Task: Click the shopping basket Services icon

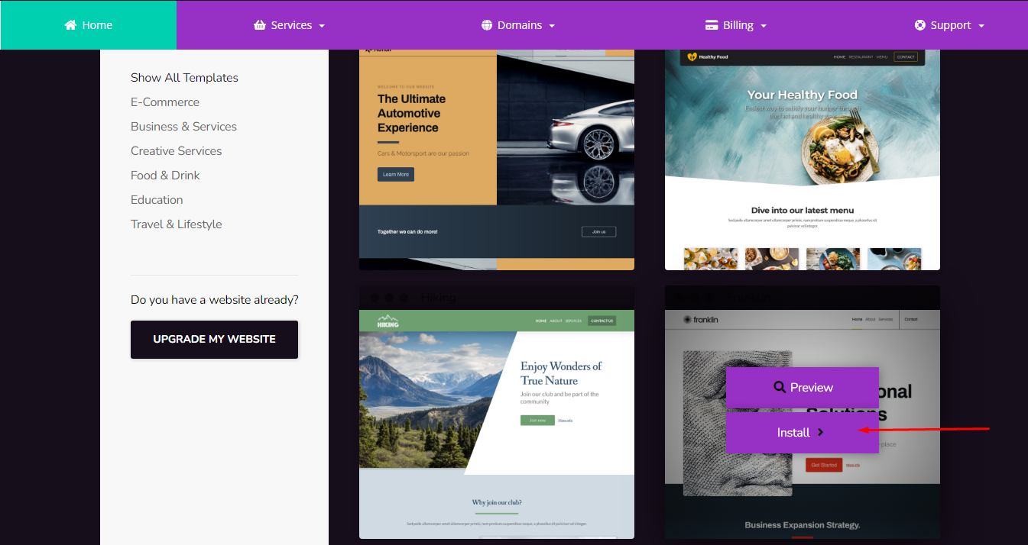Action: (260, 25)
